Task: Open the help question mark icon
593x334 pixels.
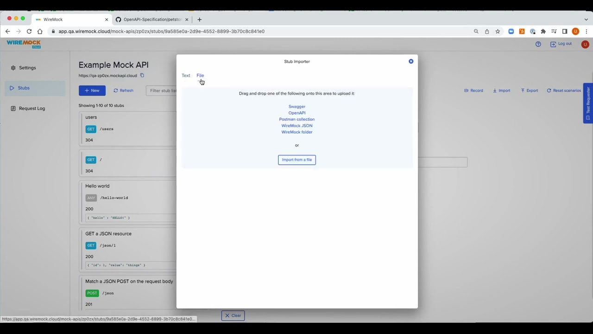Action: [538, 44]
